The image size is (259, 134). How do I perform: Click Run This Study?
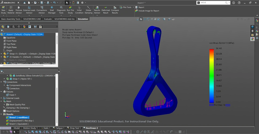tap(70, 10)
